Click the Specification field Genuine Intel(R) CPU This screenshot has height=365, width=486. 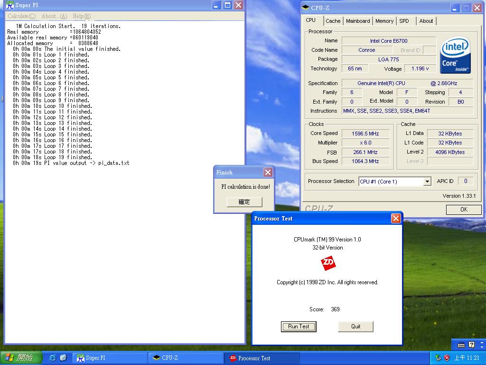click(408, 83)
